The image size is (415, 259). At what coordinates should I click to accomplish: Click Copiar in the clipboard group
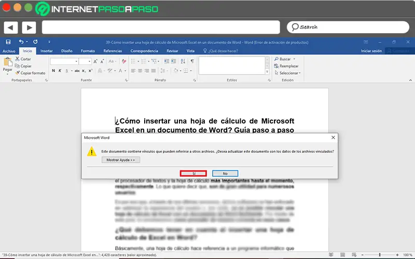click(x=23, y=66)
